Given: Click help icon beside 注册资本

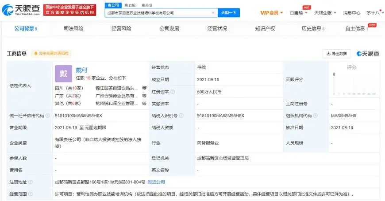Looking at the screenshot, I should pos(173,92).
